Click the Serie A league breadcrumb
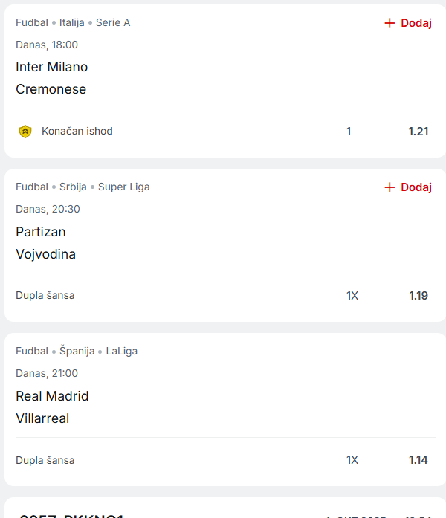 (113, 22)
